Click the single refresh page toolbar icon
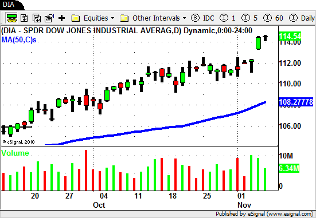This screenshot has height=218, width=316. point(24,18)
